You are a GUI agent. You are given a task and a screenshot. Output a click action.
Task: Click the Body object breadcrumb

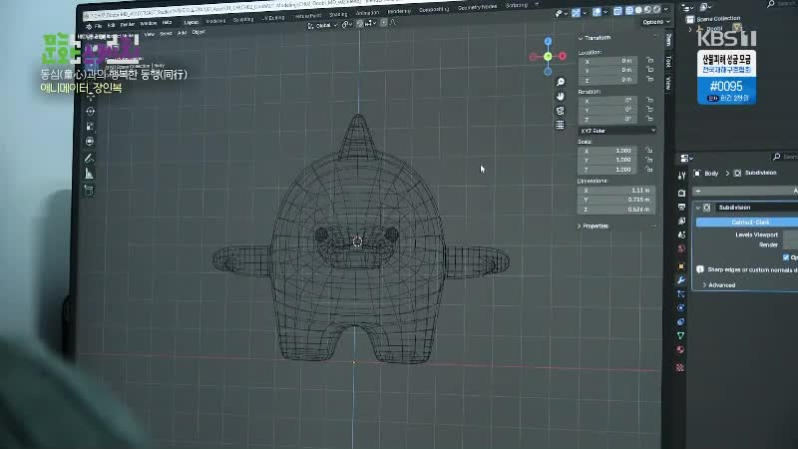706,173
